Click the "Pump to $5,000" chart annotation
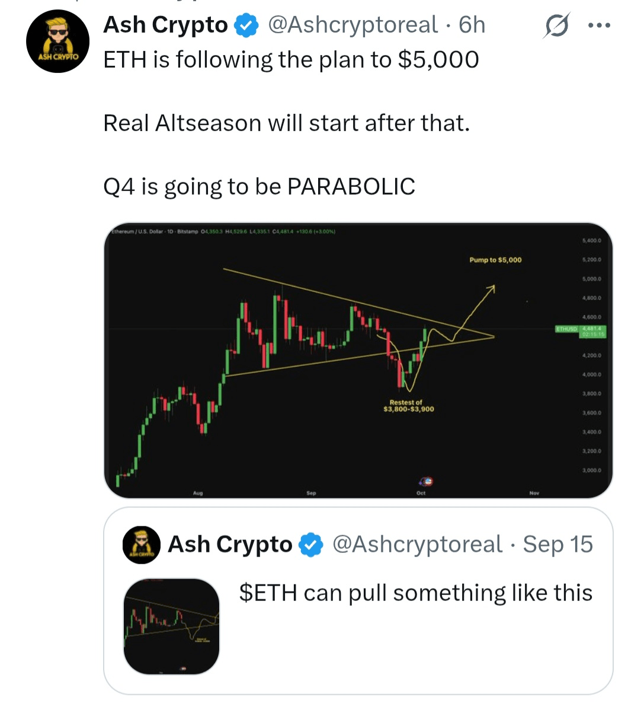The height and width of the screenshot is (706, 628). [495, 260]
